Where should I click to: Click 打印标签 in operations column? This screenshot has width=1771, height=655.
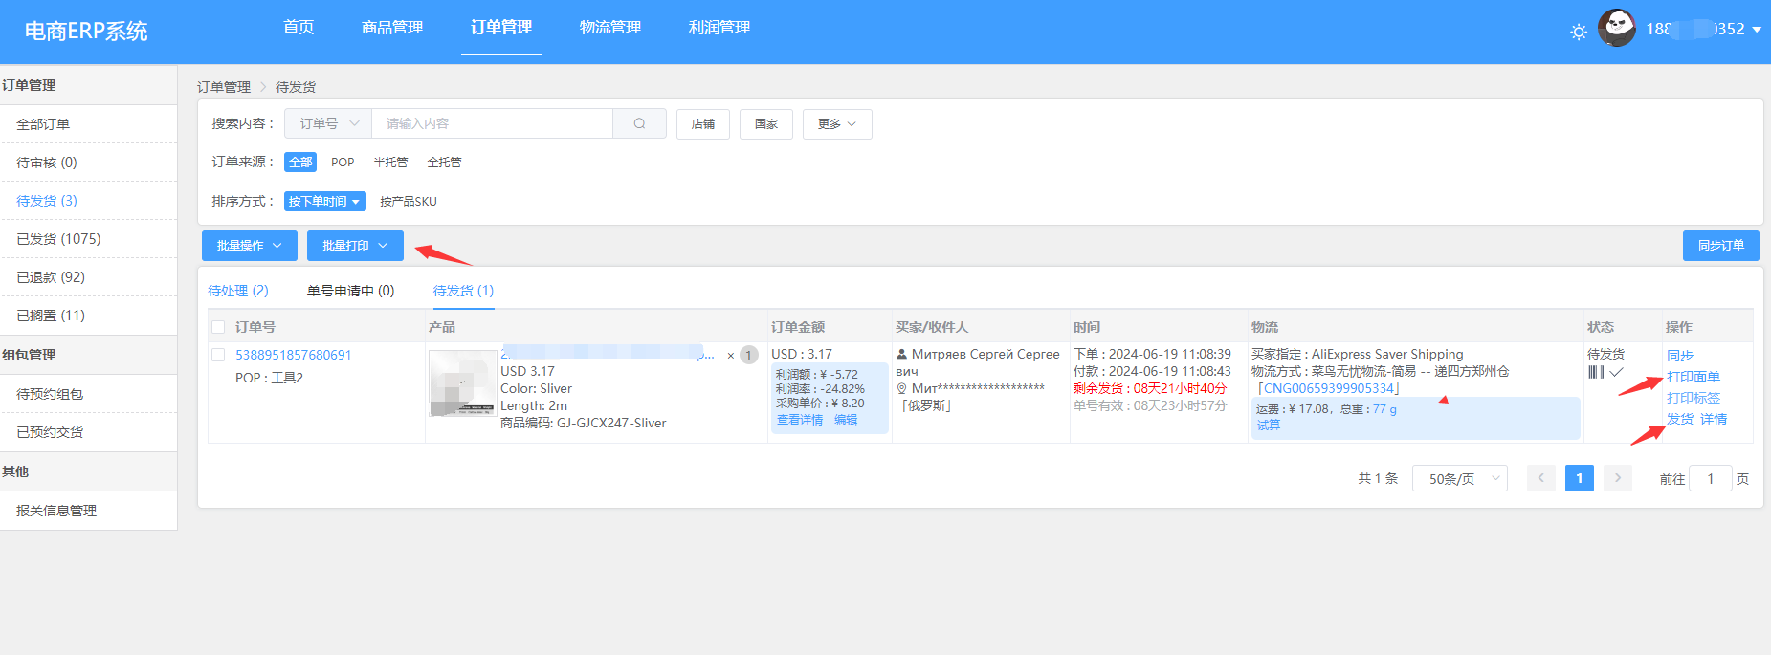[1694, 398]
